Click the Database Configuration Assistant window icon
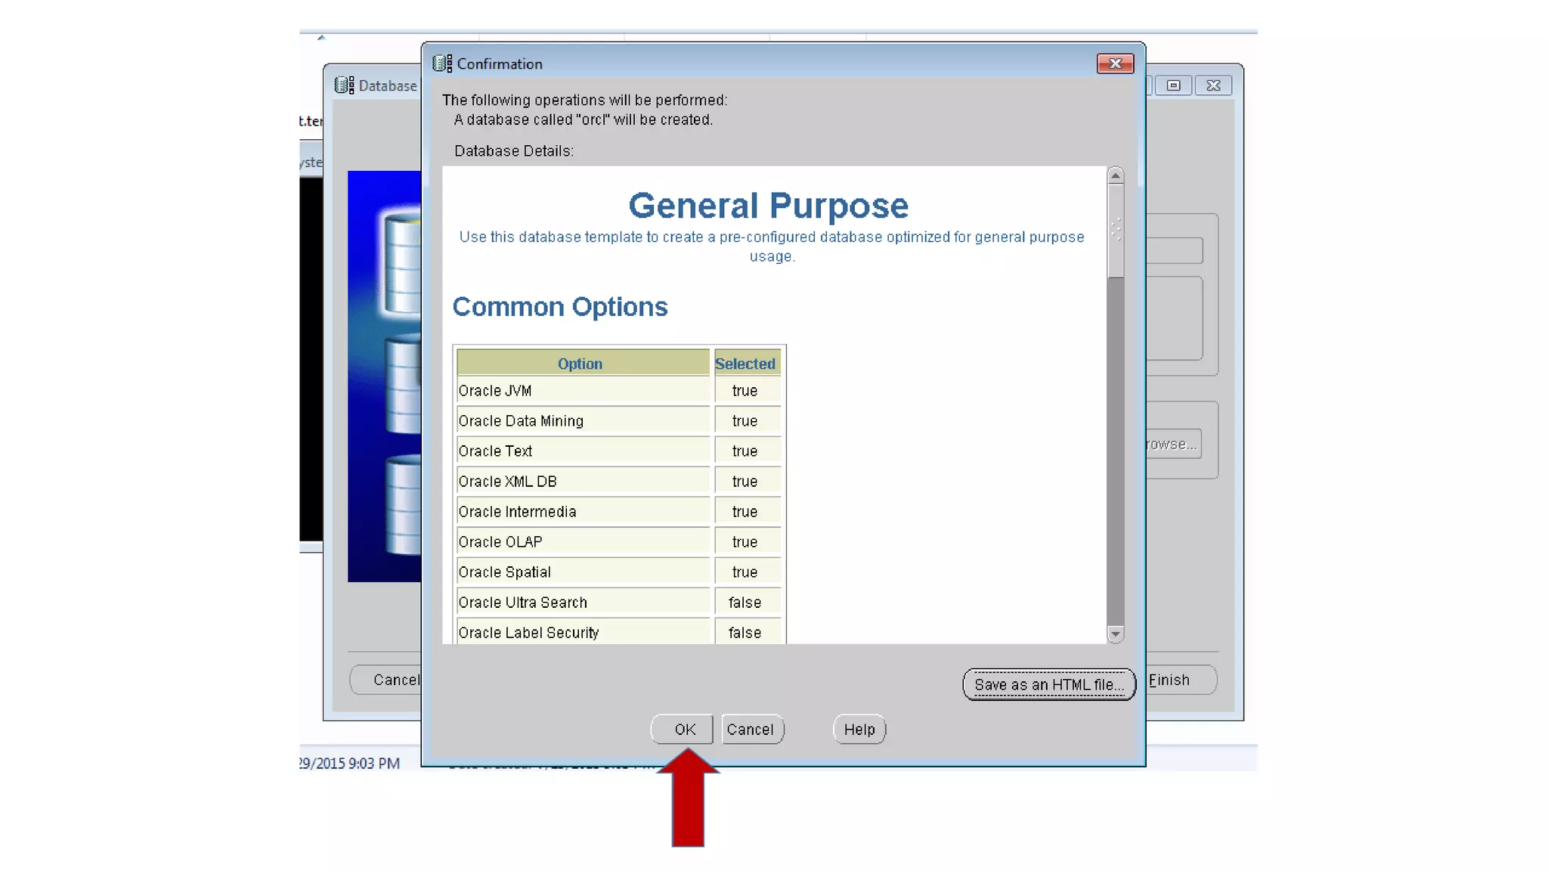 [345, 85]
